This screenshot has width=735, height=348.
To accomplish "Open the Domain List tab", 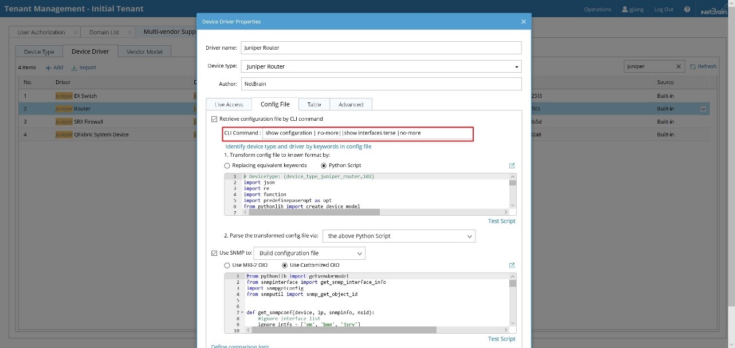I will (104, 32).
